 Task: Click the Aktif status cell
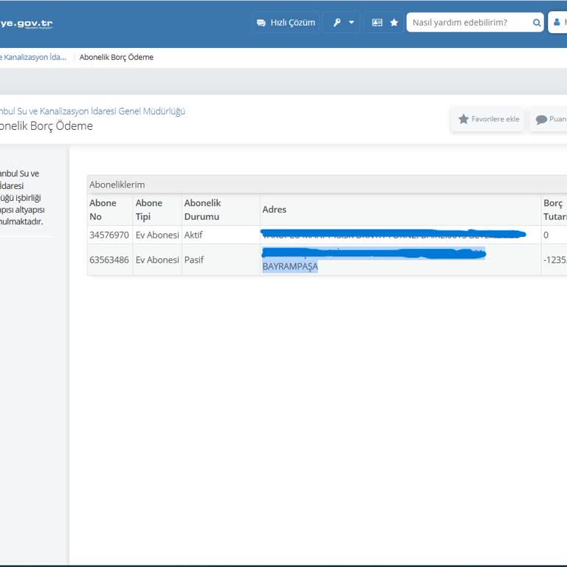click(x=193, y=235)
